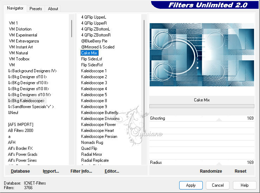This screenshot has height=193, width=260.
Task: Select VM Toolbox category
Action: [19, 59]
